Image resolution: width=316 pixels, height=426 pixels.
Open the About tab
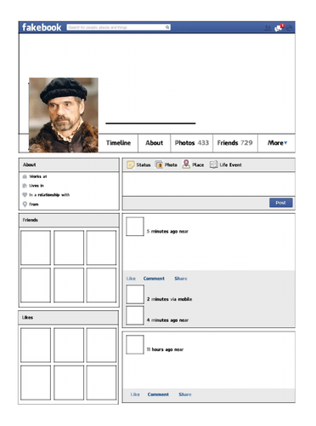155,143
